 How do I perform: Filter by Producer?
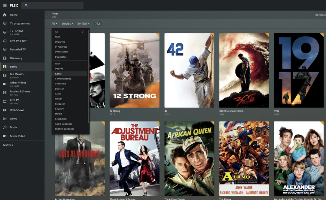tap(69, 104)
